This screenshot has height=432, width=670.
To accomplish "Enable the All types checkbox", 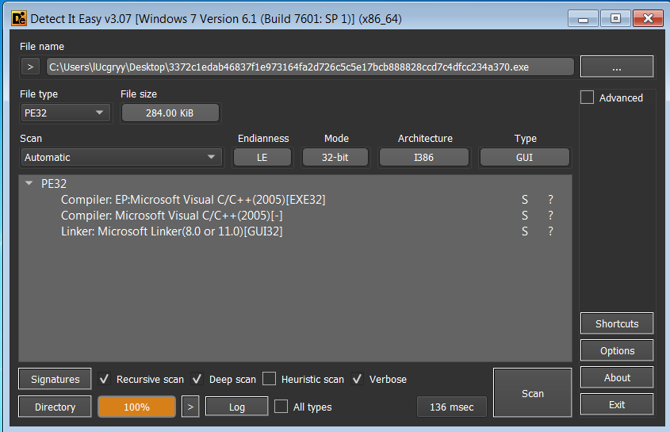I will (x=281, y=407).
